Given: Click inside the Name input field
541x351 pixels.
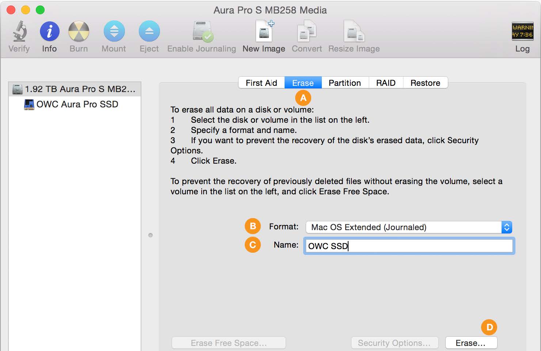Looking at the screenshot, I should (x=408, y=246).
